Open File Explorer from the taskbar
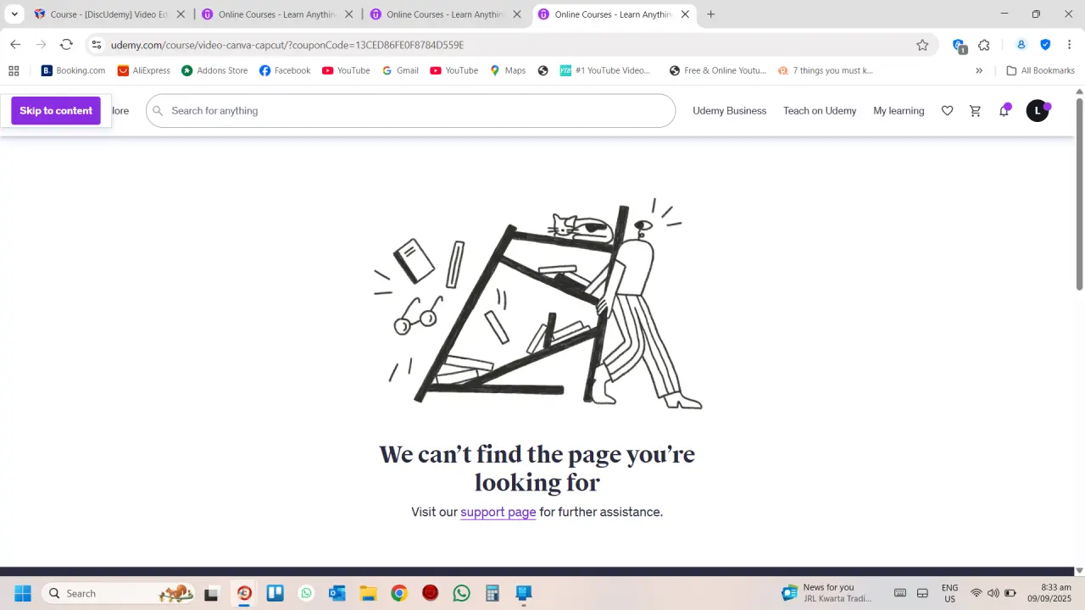1085x610 pixels. click(x=368, y=593)
